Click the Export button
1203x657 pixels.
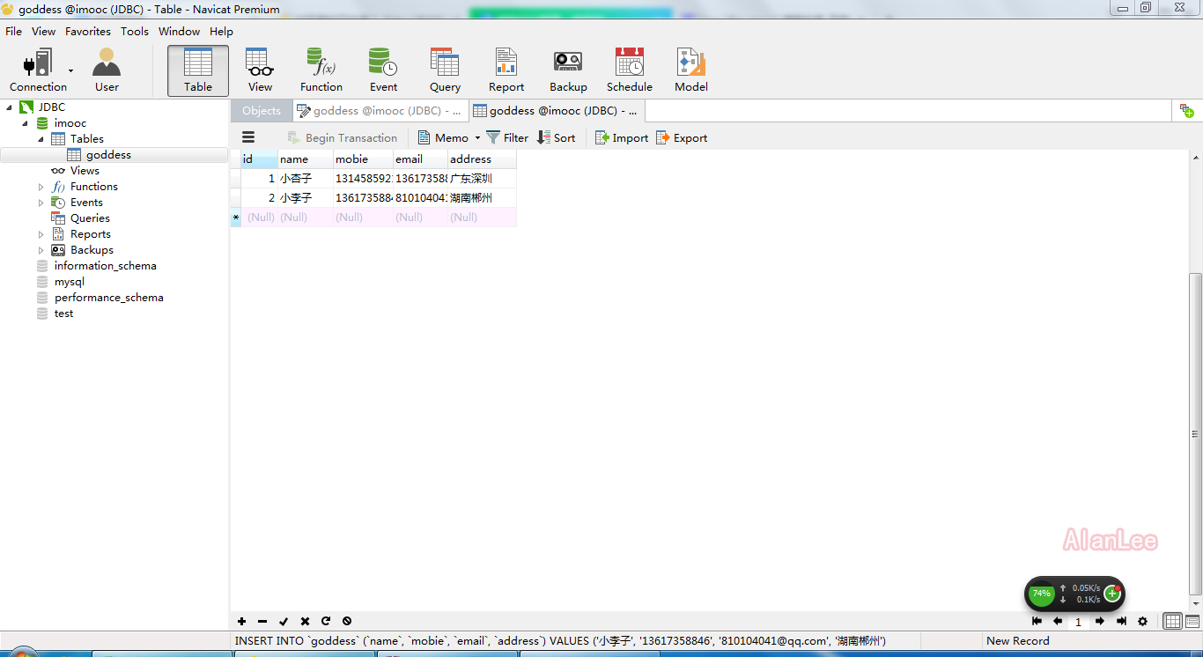click(682, 137)
